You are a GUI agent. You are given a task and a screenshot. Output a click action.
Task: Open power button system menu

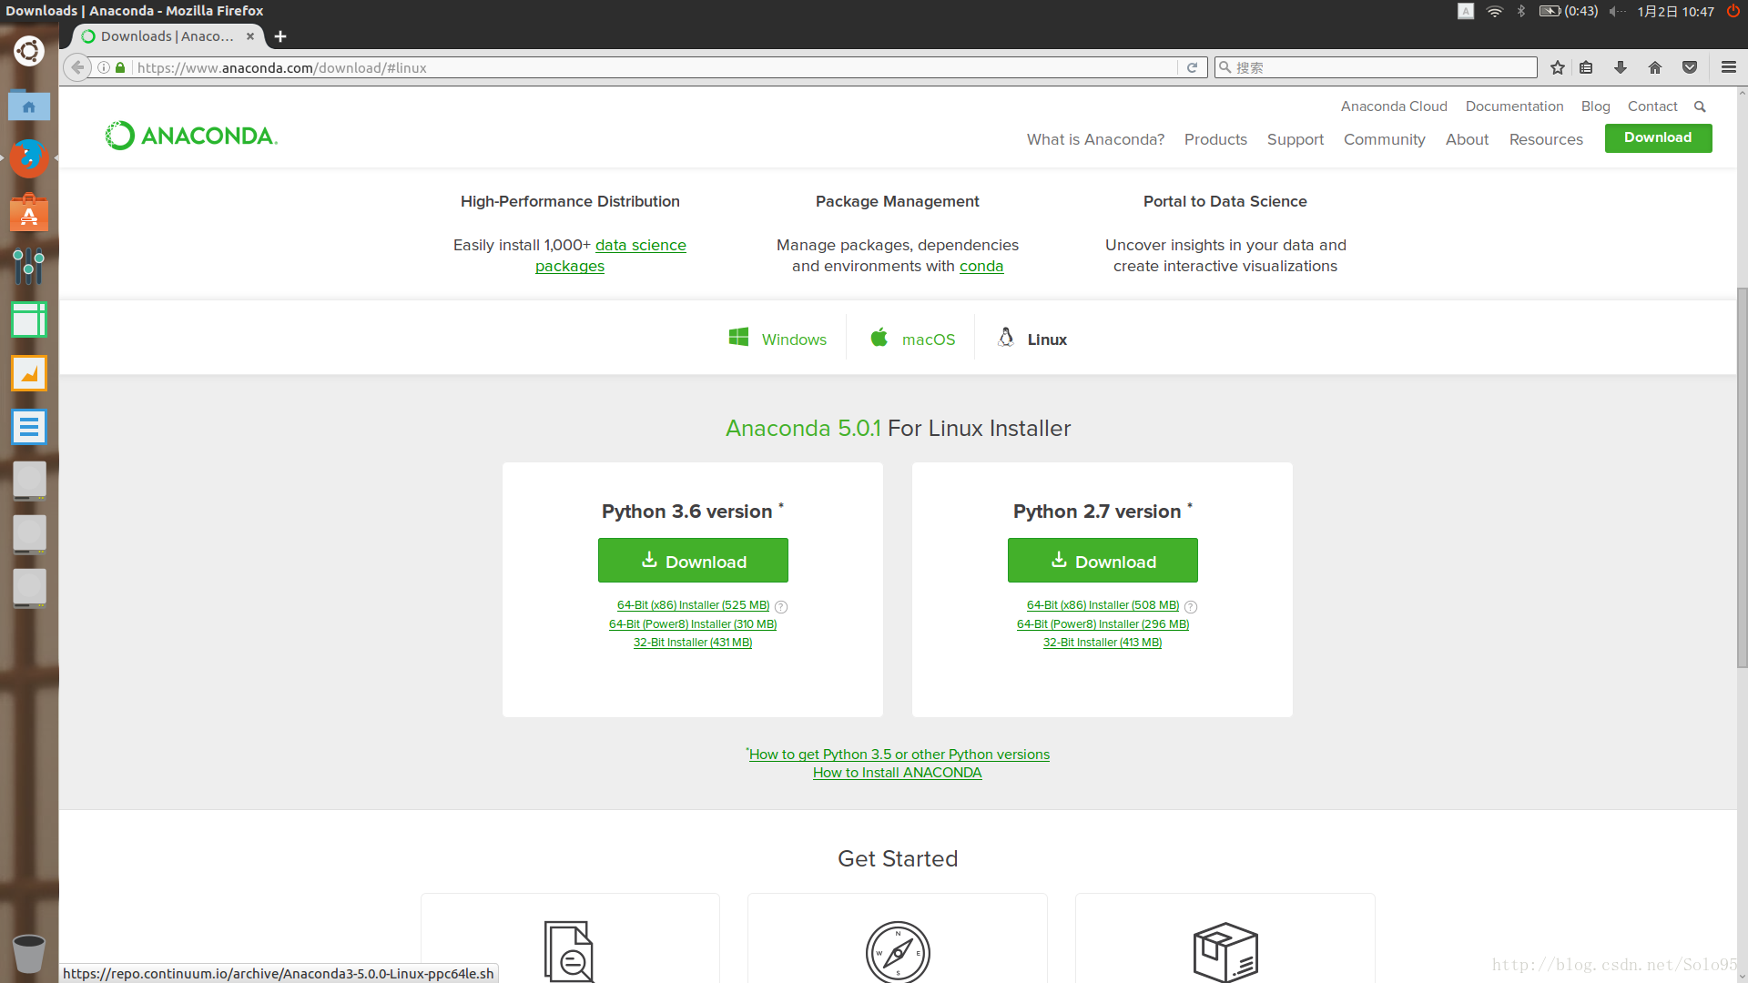tap(1733, 11)
